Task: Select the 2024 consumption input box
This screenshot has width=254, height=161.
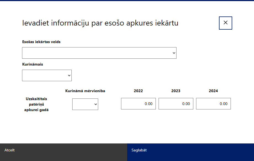Action: click(x=213, y=104)
